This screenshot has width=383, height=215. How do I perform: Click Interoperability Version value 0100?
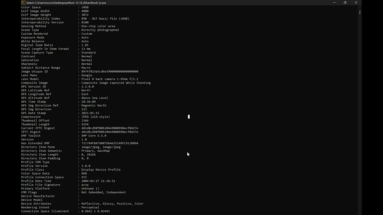[x=85, y=22]
